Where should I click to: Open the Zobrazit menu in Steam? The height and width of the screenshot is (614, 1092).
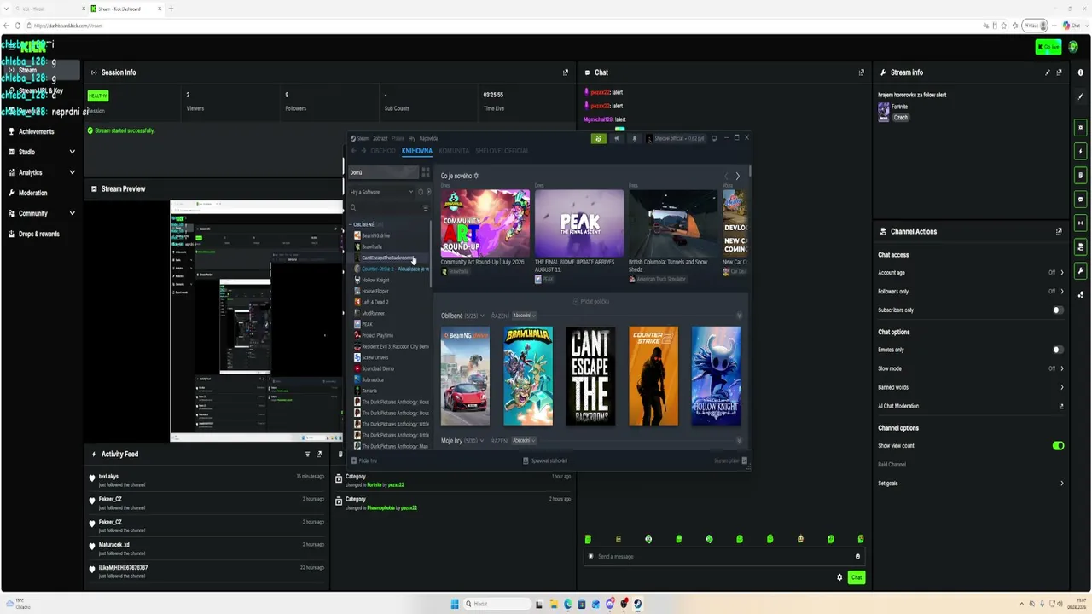click(x=380, y=138)
